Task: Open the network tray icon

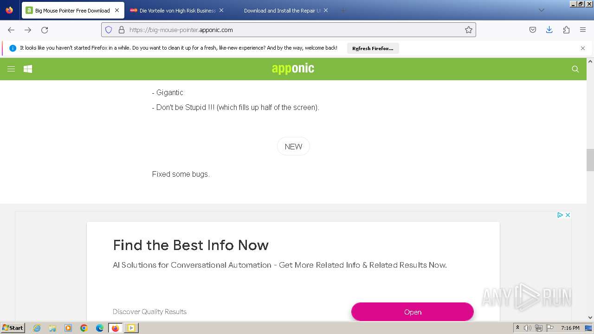Action: (539, 328)
